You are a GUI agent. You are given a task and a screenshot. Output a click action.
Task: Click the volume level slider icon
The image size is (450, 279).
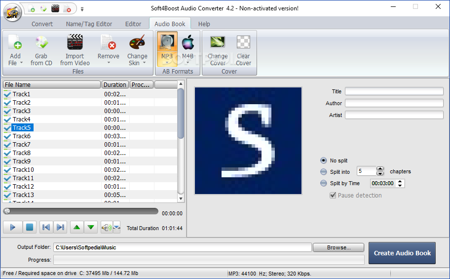click(x=116, y=227)
